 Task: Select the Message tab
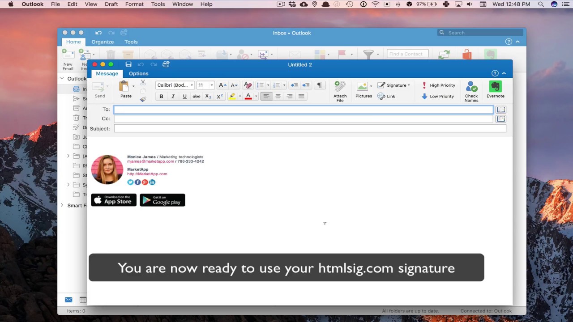(107, 73)
